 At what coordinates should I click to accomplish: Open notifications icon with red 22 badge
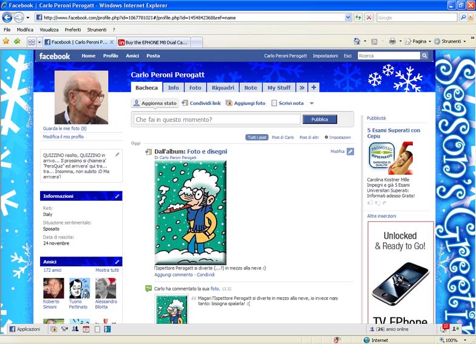point(444,328)
